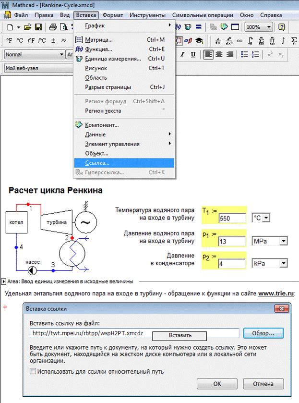
Task: Toggle subscript formatting
Action: [x=281, y=54]
